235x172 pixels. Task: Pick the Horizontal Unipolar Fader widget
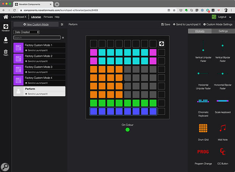(x=203, y=80)
